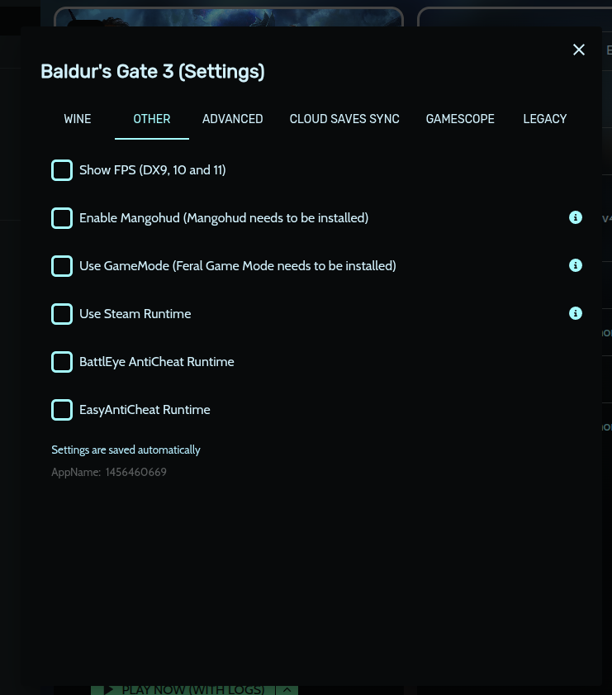
Task: Enable the Use Steam Runtime checkbox
Action: tap(62, 314)
